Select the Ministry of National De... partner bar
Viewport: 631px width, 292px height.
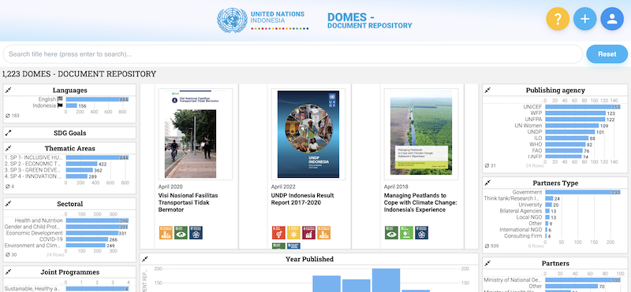pos(583,280)
